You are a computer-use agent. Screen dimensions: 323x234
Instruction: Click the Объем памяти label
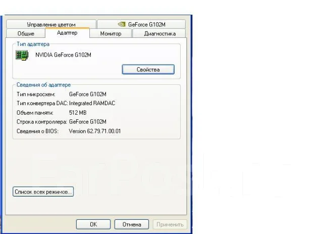coord(35,113)
